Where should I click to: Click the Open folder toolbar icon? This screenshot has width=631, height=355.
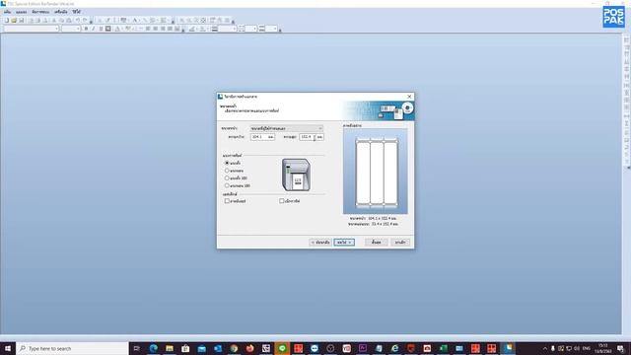click(14, 20)
